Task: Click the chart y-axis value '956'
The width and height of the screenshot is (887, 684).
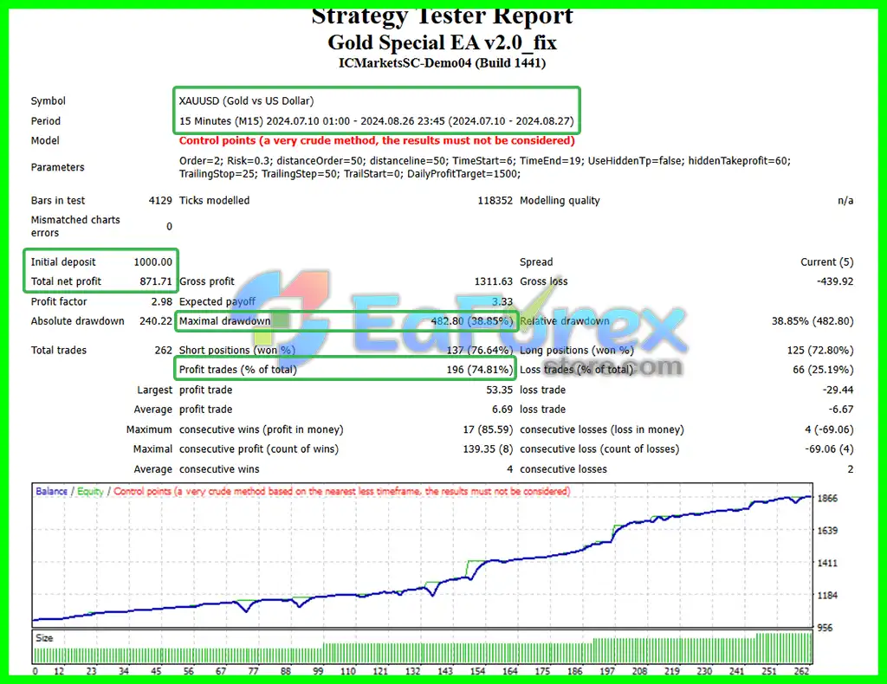Action: coord(825,628)
